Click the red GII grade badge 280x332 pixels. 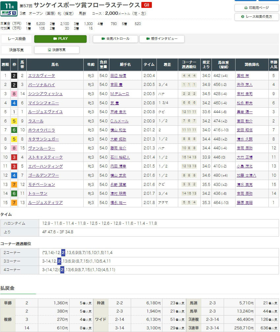147,5
